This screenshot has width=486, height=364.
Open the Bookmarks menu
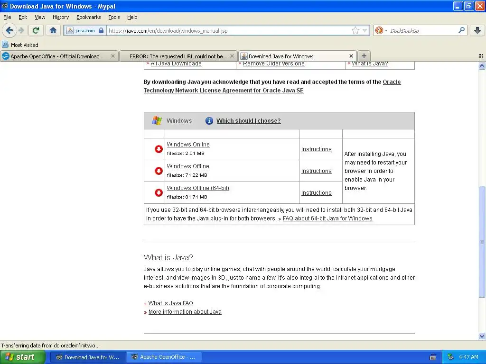89,17
